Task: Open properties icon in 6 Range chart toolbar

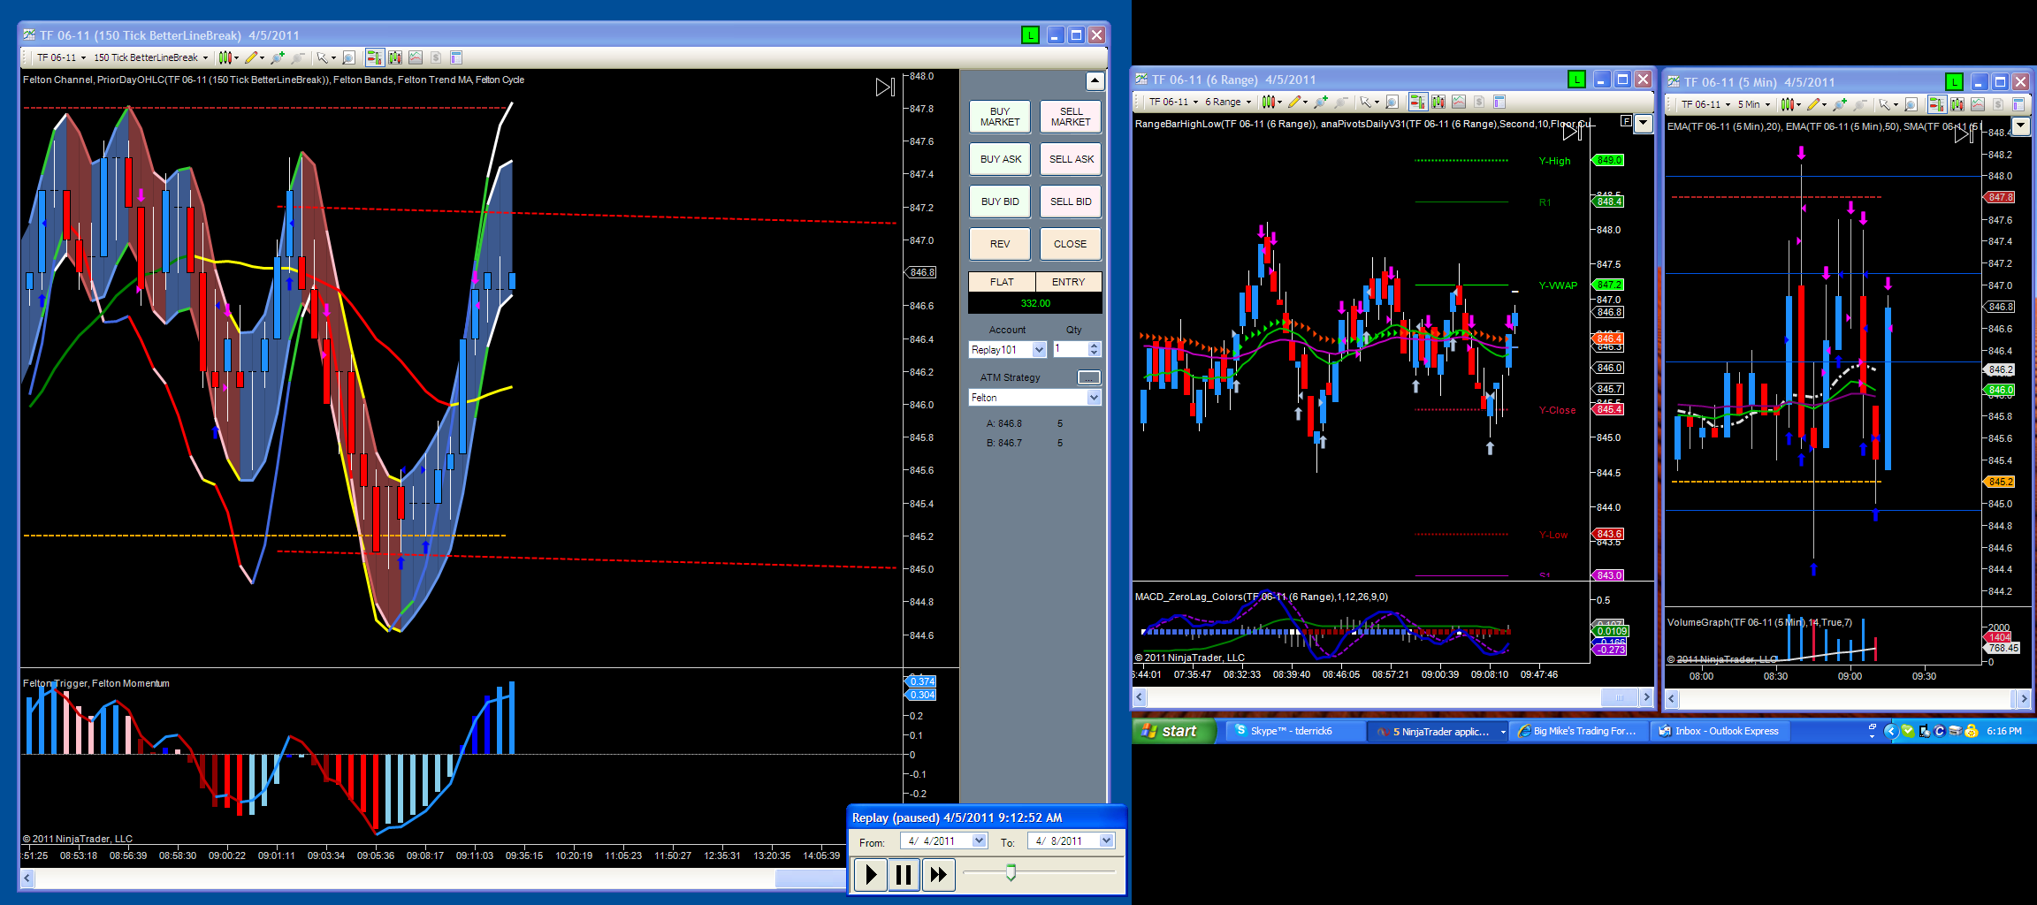Action: coord(1499,102)
